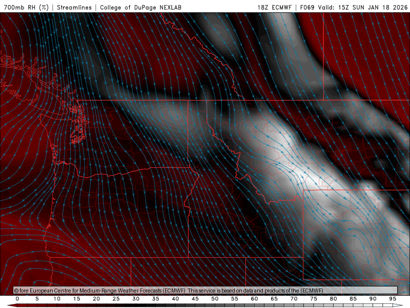Image resolution: width=410 pixels, height=308 pixels.
Task: Select the '50' colorbar scale label
Action: coord(215,299)
